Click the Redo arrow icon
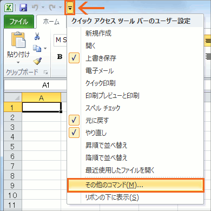Screen dimensions: 211x211 click(x=52, y=8)
